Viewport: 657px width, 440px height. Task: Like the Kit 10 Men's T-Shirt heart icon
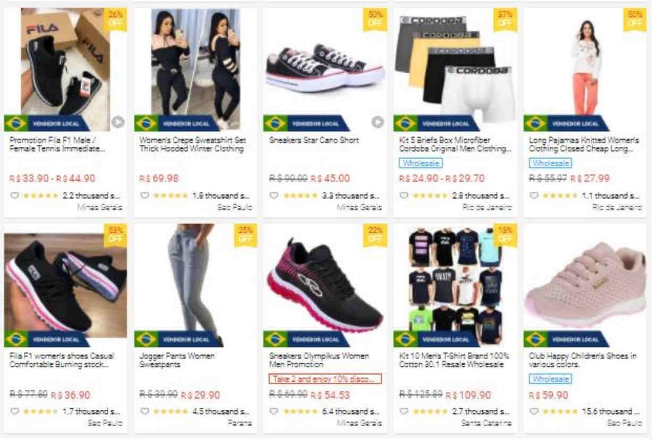pos(404,411)
